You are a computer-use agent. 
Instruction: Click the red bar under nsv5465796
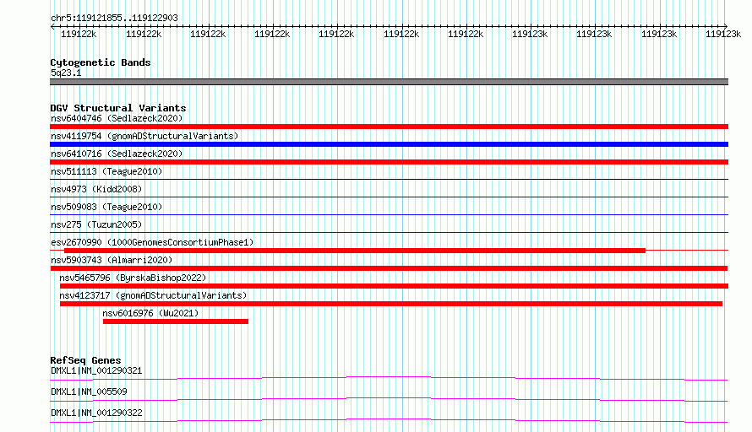click(395, 286)
